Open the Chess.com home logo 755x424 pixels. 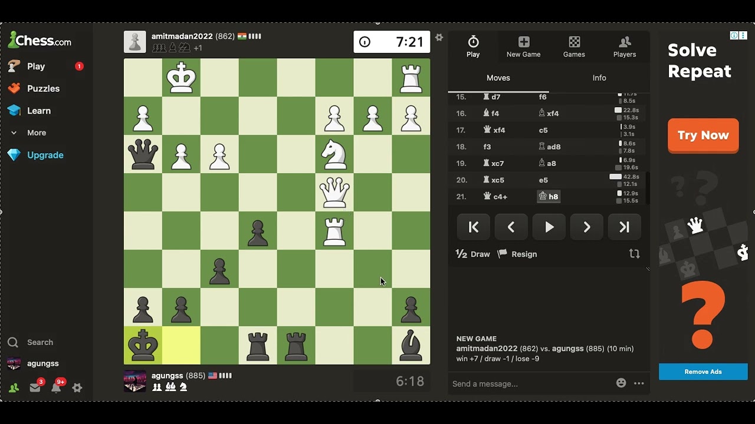[40, 40]
